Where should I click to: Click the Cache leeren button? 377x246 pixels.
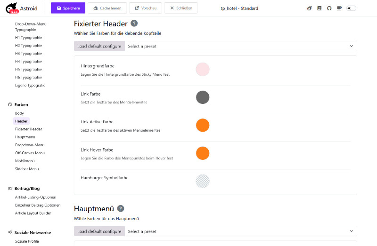[108, 8]
